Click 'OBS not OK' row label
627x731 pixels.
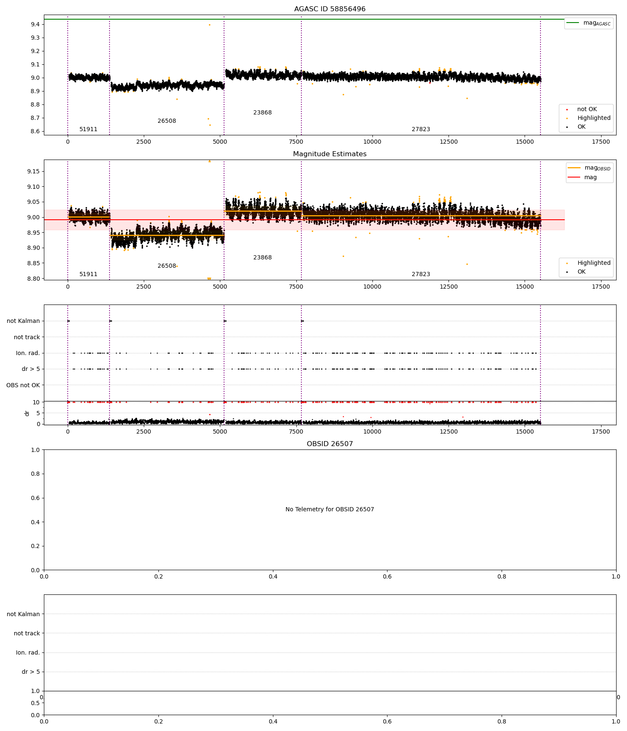pyautogui.click(x=23, y=385)
